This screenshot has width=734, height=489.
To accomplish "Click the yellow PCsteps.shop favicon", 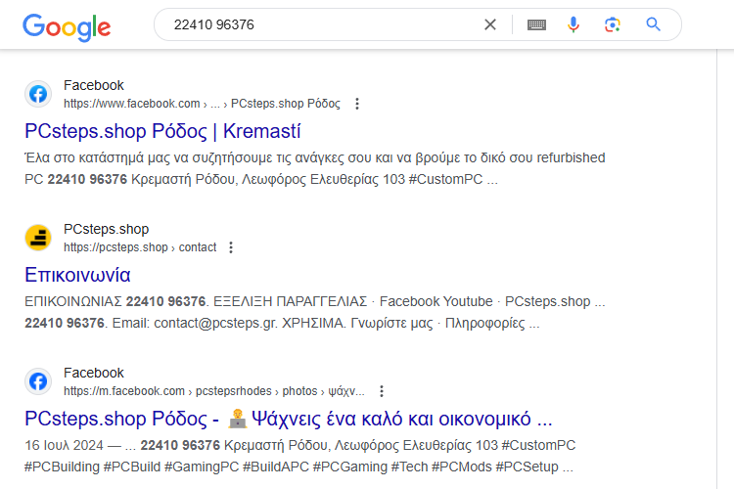I will (38, 238).
